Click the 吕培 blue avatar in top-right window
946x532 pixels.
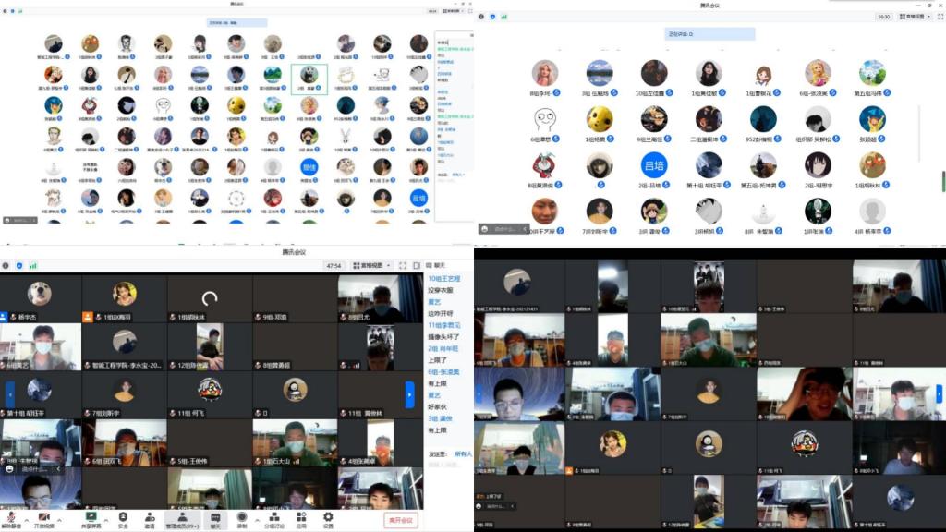[x=653, y=165]
